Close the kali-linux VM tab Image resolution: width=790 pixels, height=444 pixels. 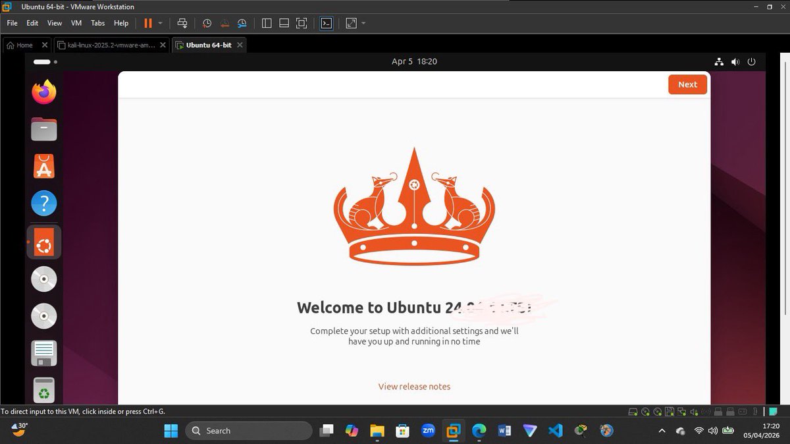[163, 45]
